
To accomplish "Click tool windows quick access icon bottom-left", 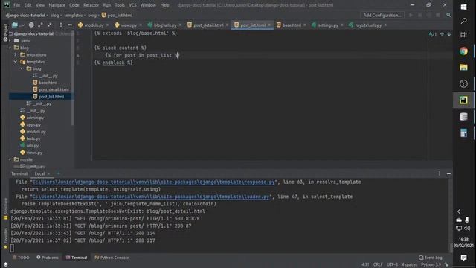I will (5, 265).
